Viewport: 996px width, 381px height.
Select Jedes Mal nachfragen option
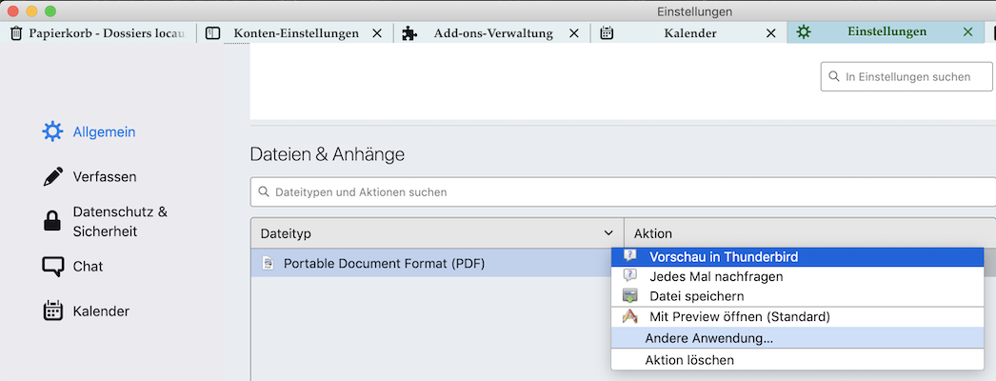coord(715,276)
